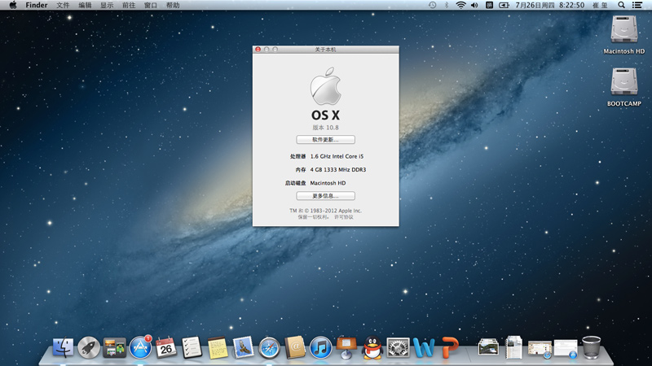Open iTunes from the Dock
The height and width of the screenshot is (366, 652).
320,348
